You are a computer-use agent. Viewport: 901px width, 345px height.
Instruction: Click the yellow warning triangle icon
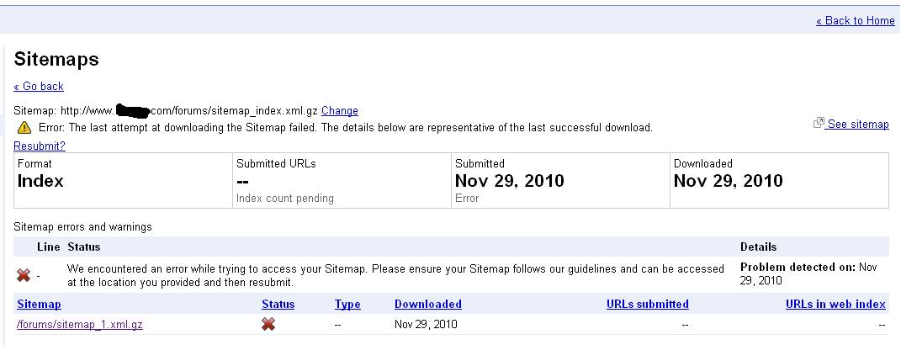[x=24, y=128]
